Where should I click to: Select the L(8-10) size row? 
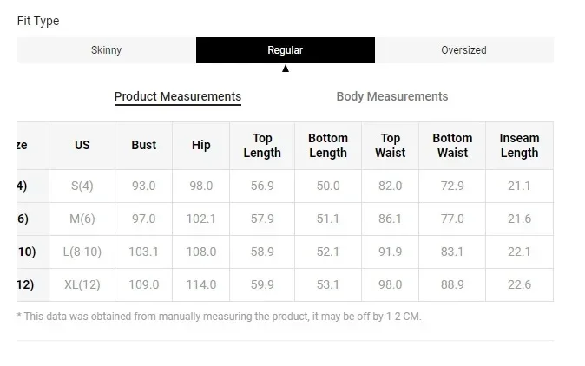[x=286, y=252]
